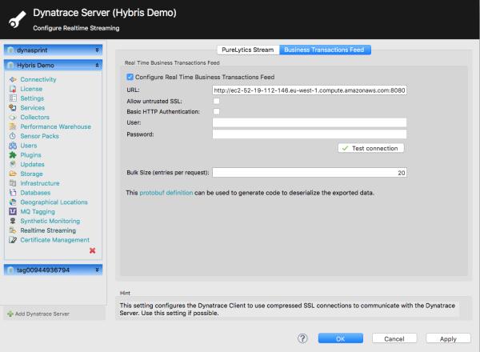Select Realtime Streaming entry
This screenshot has height=352, width=480.
pos(48,230)
